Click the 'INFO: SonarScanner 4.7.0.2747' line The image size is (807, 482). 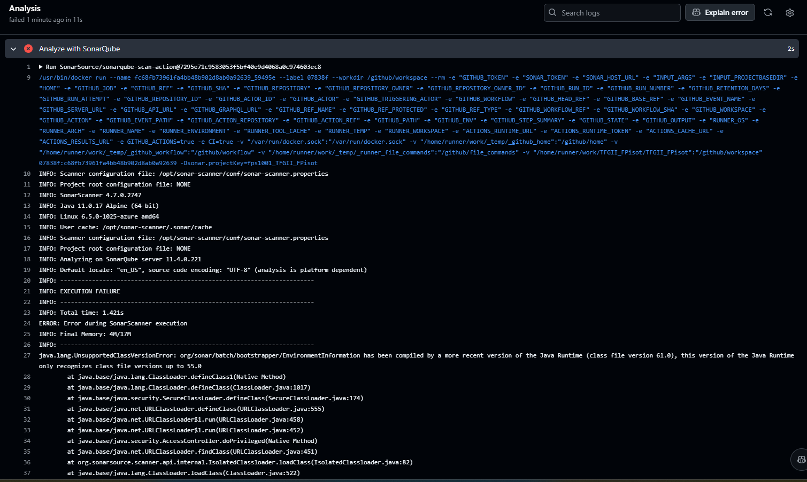tap(90, 195)
